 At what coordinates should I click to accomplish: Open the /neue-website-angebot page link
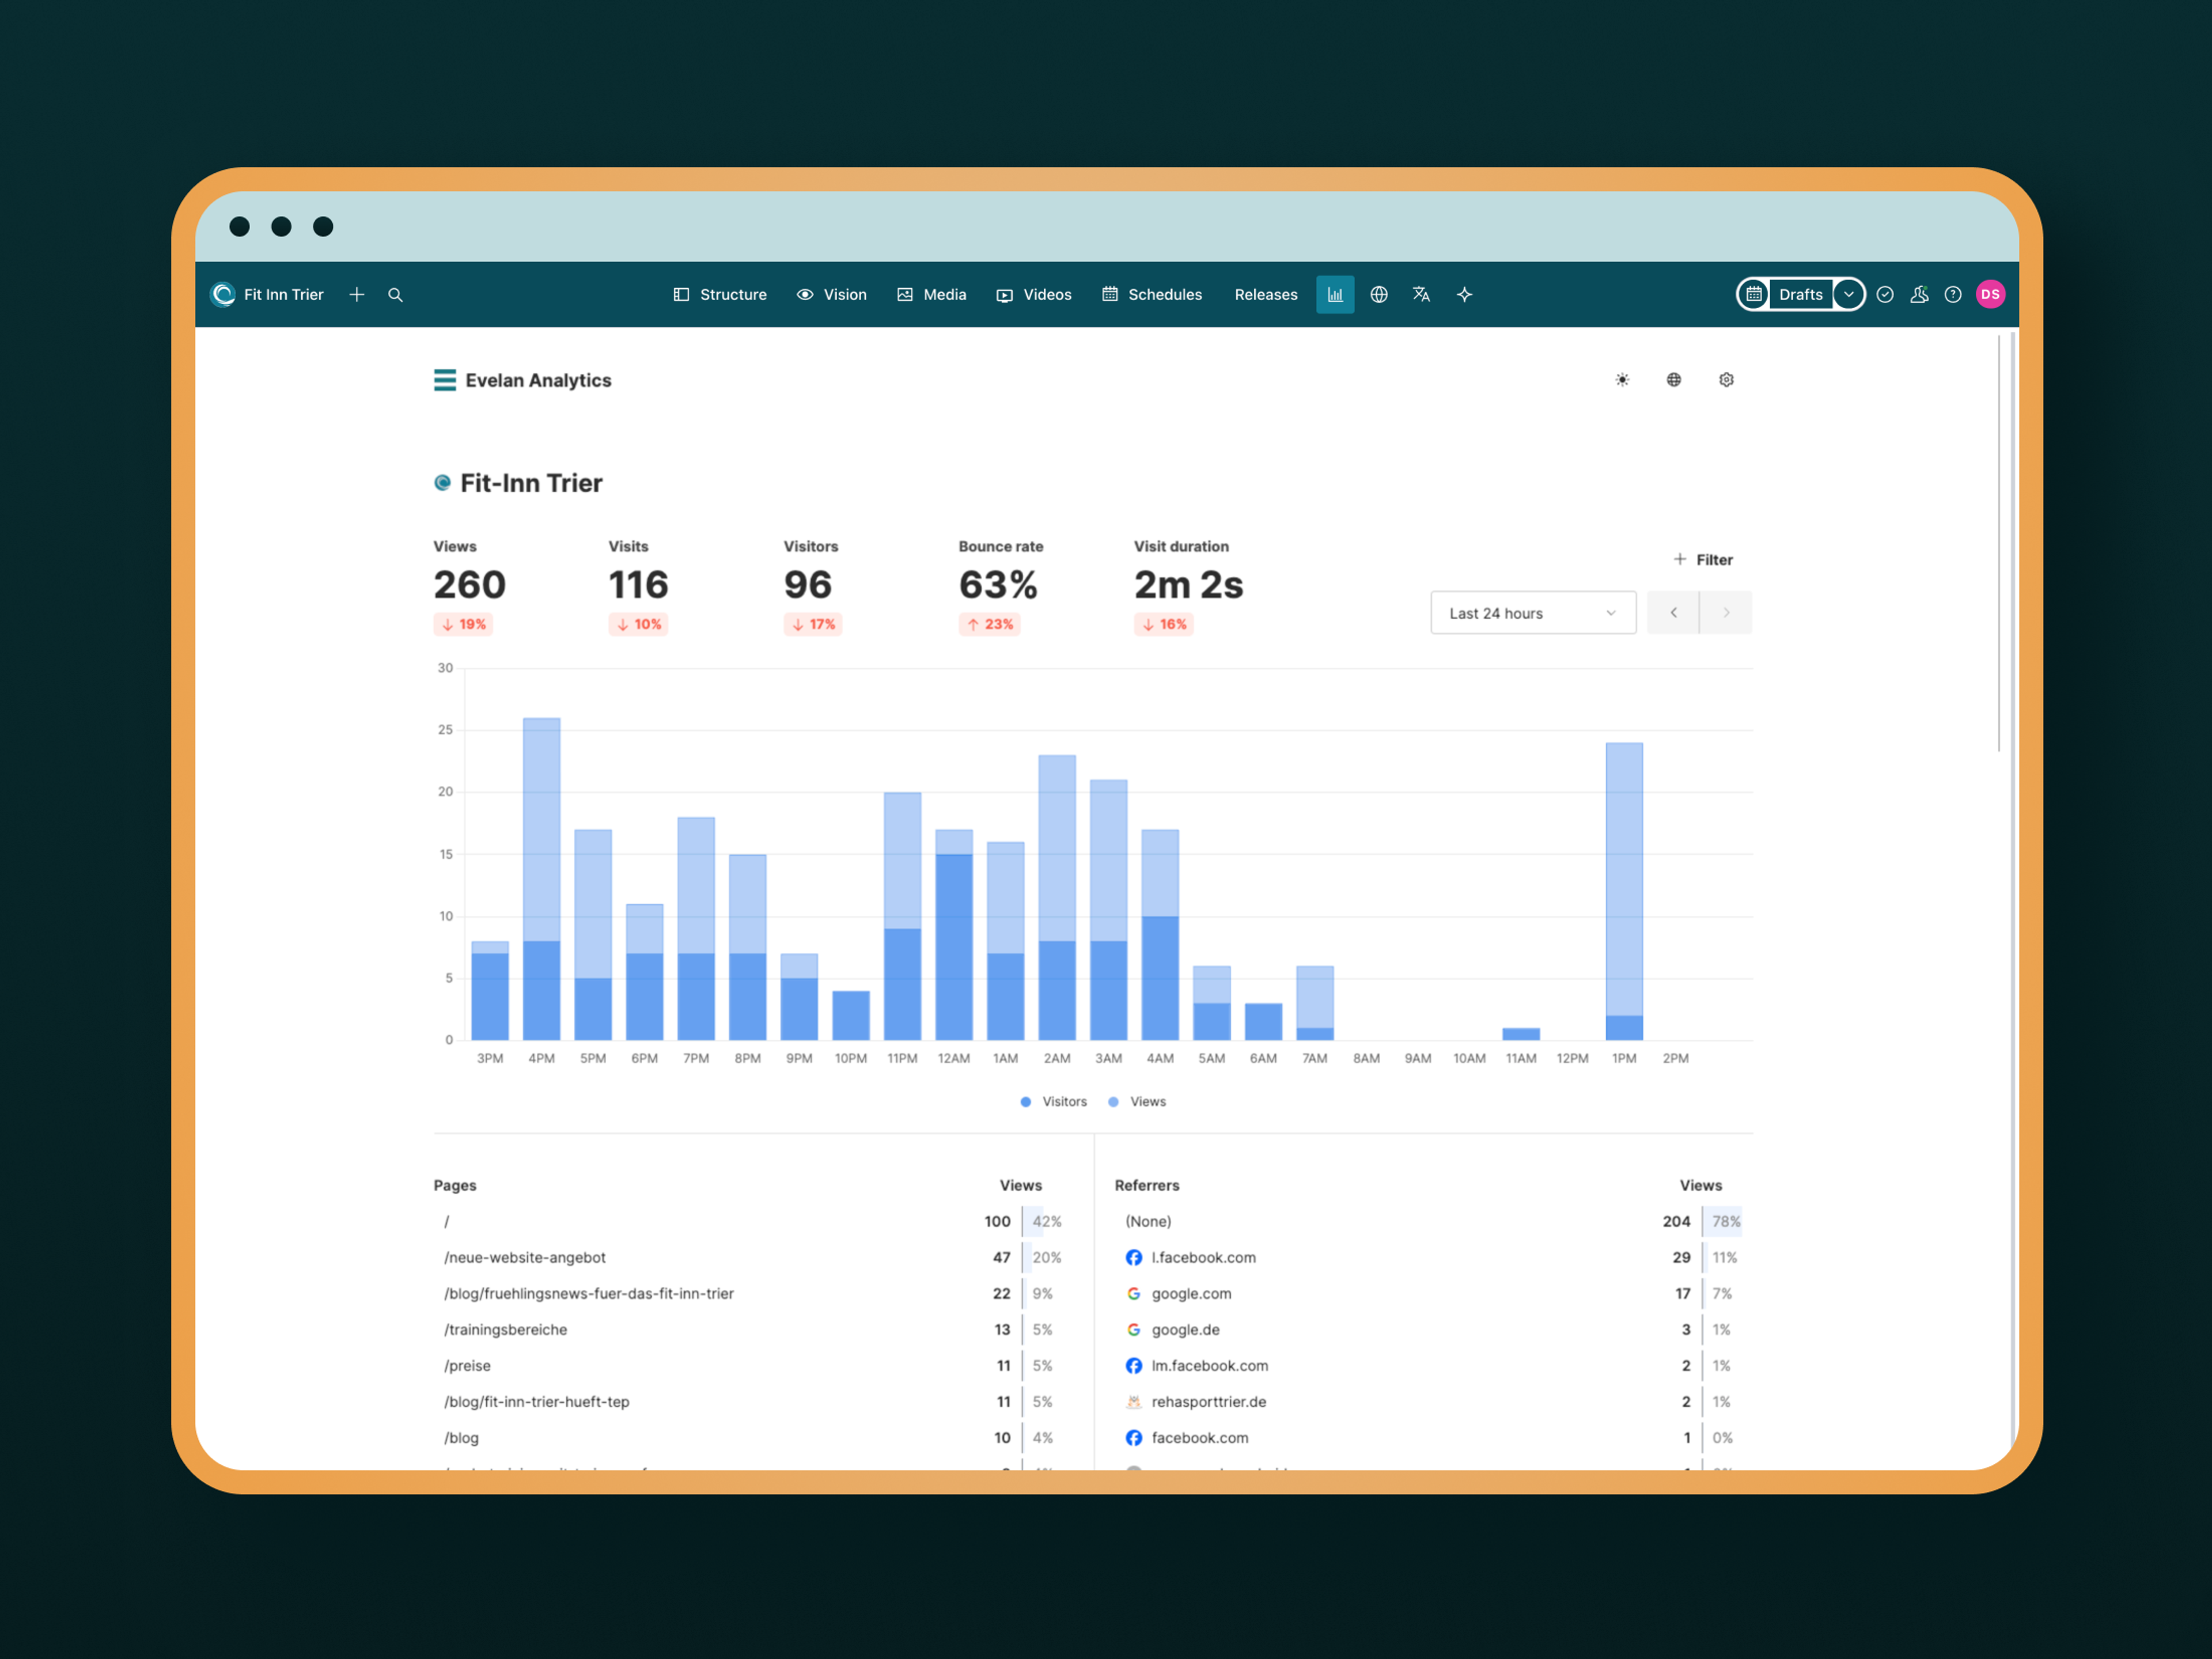pyautogui.click(x=525, y=1257)
